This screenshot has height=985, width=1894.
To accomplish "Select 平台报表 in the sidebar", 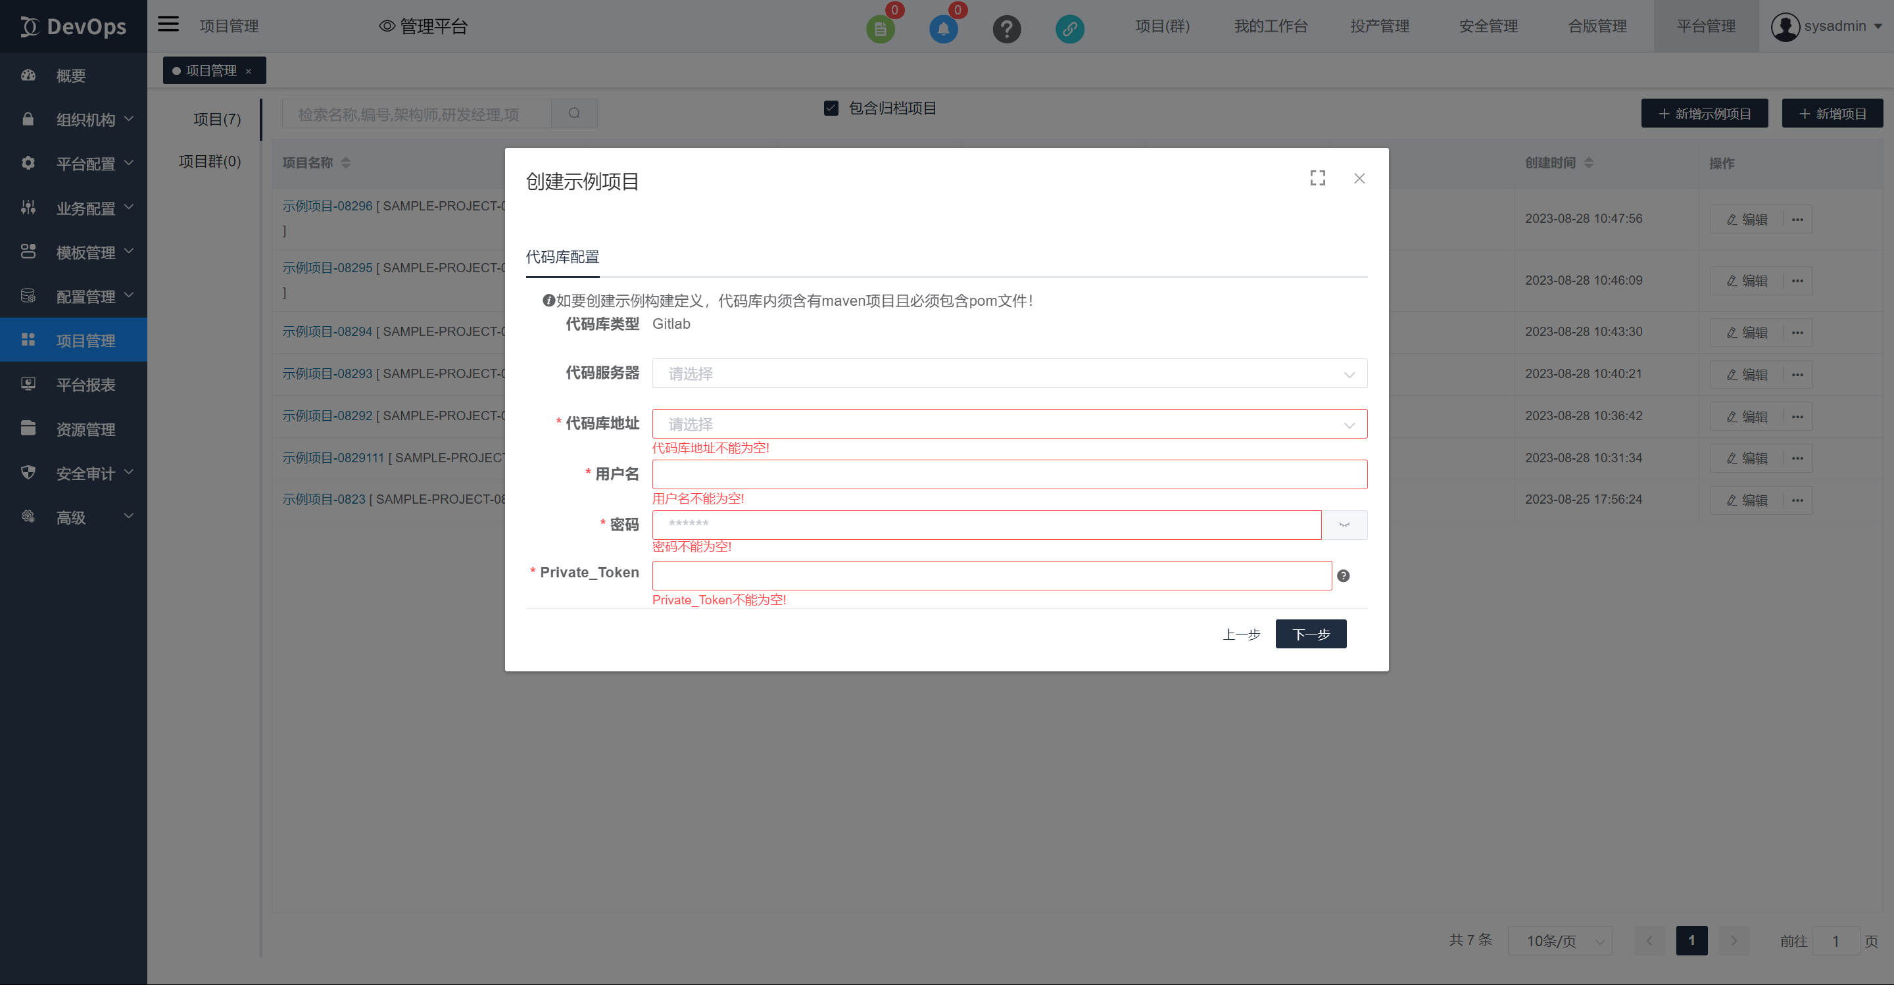I will click(85, 385).
